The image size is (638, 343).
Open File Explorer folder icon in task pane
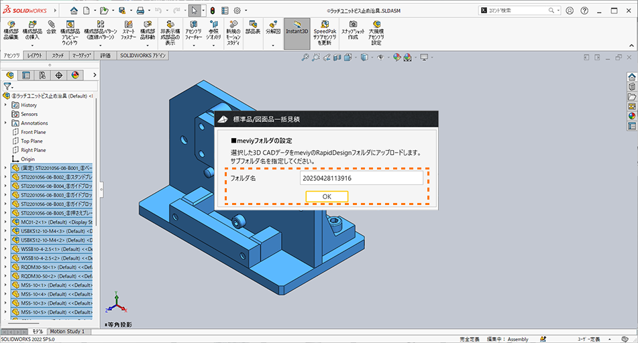[631, 96]
